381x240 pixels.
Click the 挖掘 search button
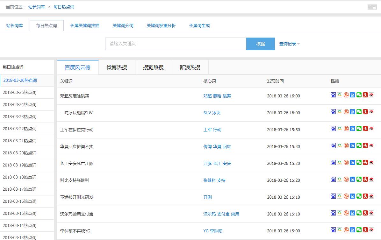pos(260,44)
